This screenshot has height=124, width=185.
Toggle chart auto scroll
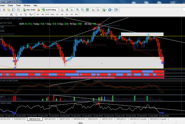point(93,10)
